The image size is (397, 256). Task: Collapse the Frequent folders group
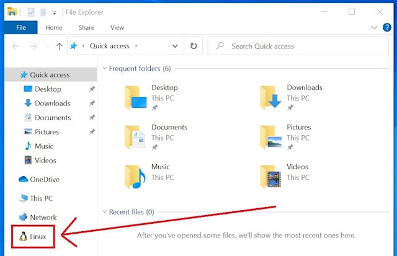click(x=105, y=68)
